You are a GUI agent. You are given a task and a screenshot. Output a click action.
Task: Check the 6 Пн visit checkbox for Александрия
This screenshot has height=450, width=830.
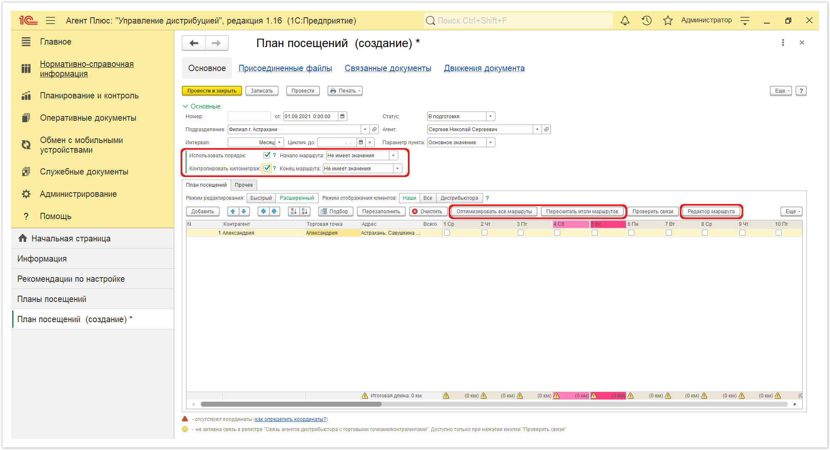pyautogui.click(x=631, y=233)
